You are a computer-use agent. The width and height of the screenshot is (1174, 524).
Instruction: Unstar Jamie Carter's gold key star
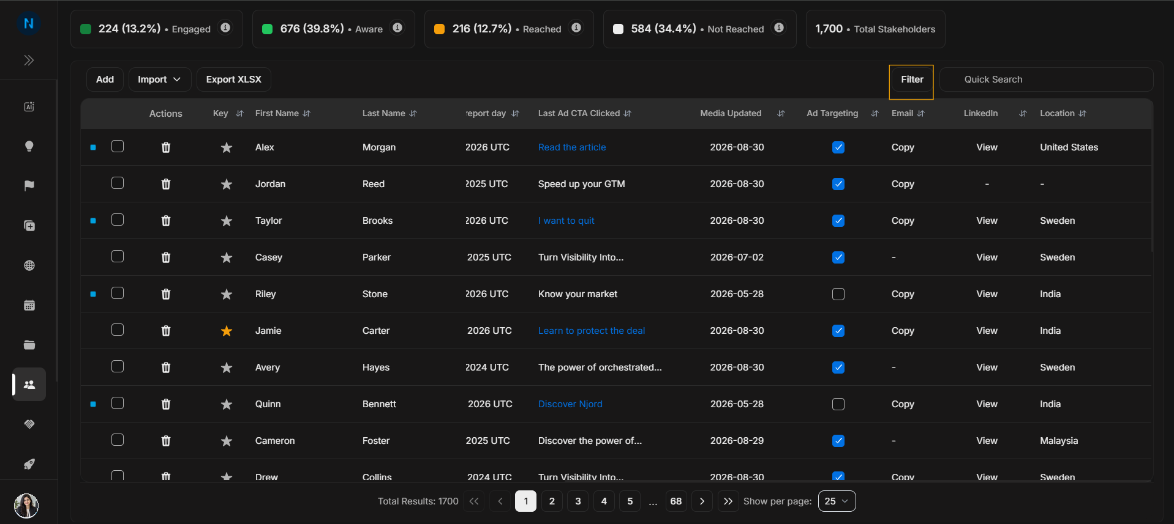[227, 331]
